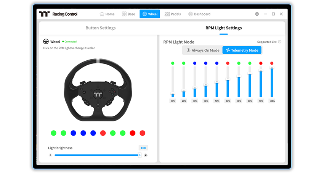Open the settings gear icon in title bar

click(x=257, y=14)
